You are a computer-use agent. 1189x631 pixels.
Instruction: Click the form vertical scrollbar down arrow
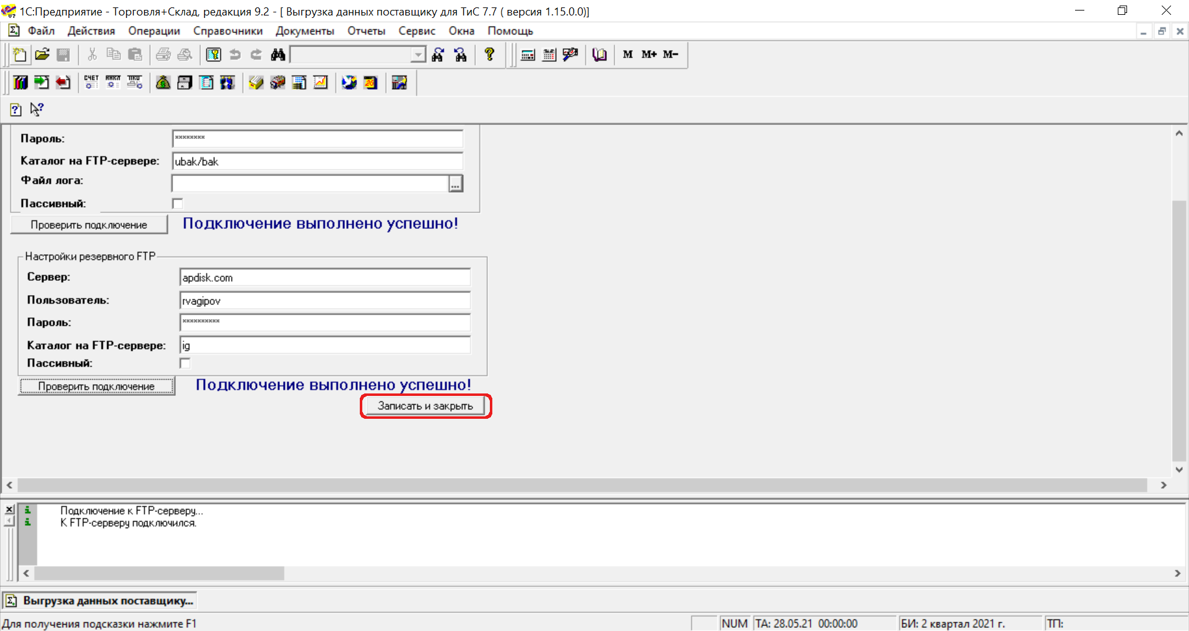pyautogui.click(x=1179, y=470)
